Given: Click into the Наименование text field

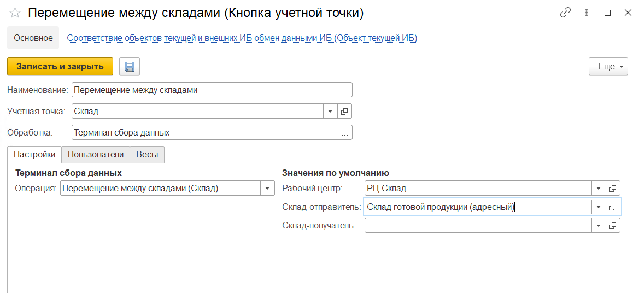Looking at the screenshot, I should click(x=212, y=90).
